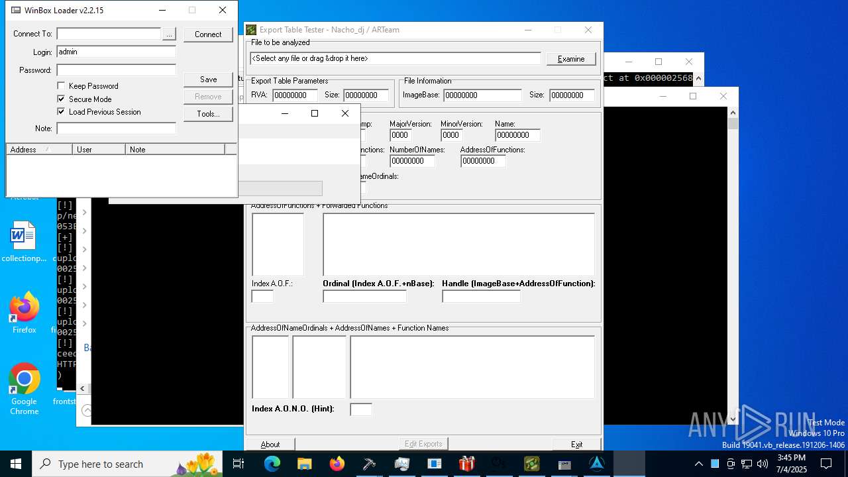Click the Connect To input field
Screen dimensions: 848x477
pyautogui.click(x=109, y=34)
